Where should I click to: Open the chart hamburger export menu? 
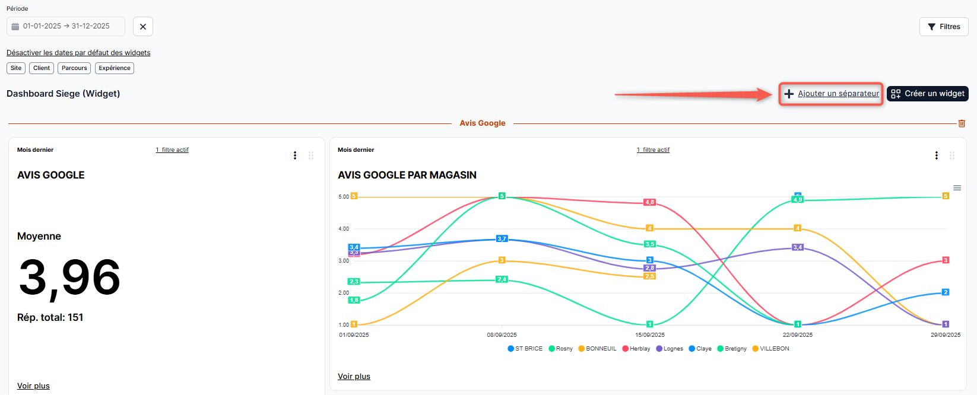pos(957,188)
